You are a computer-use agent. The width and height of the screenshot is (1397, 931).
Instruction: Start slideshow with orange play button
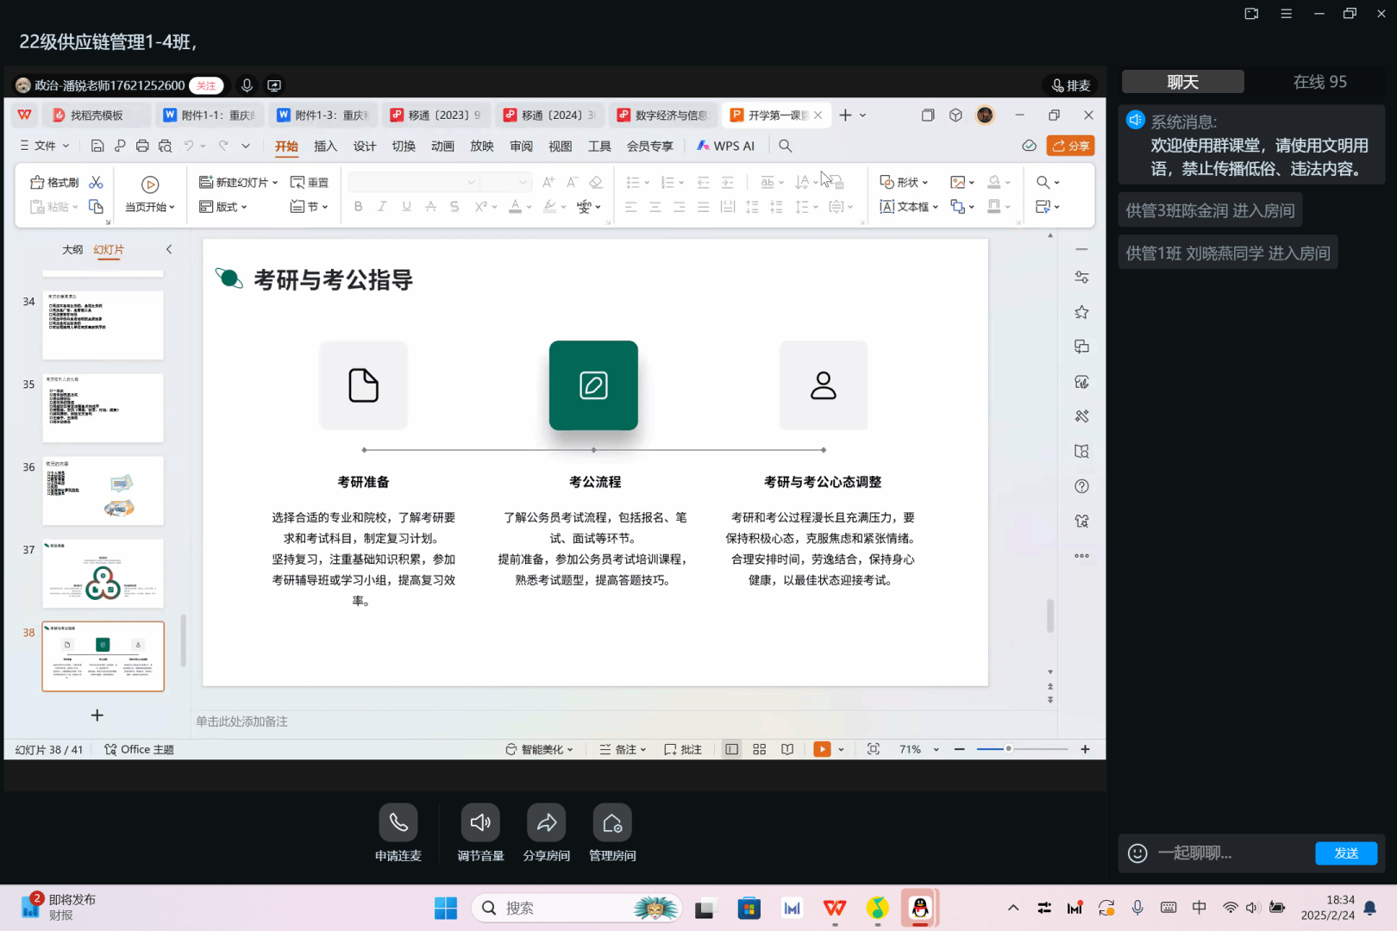click(822, 750)
